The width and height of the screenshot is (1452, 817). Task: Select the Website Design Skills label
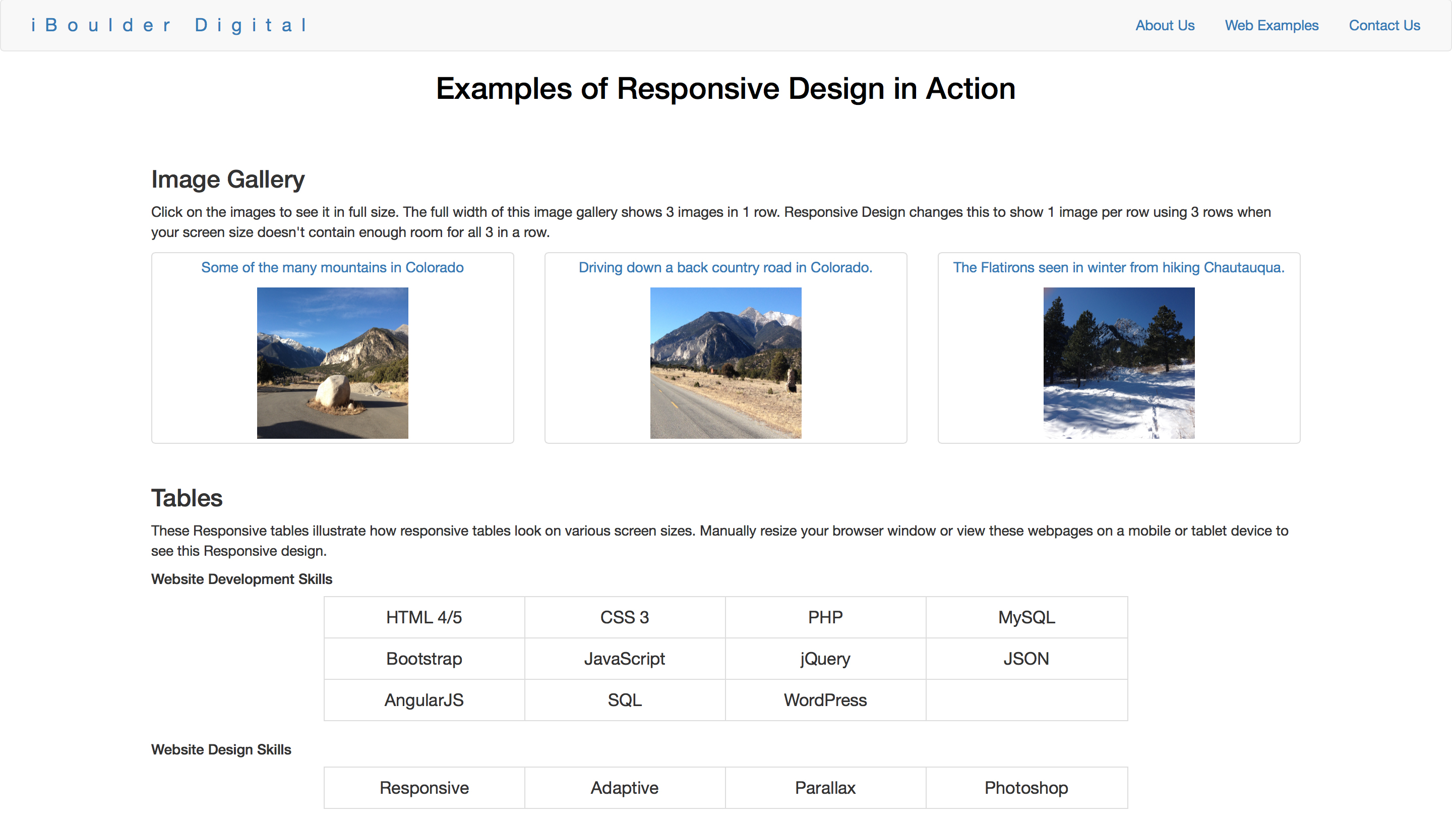tap(221, 749)
